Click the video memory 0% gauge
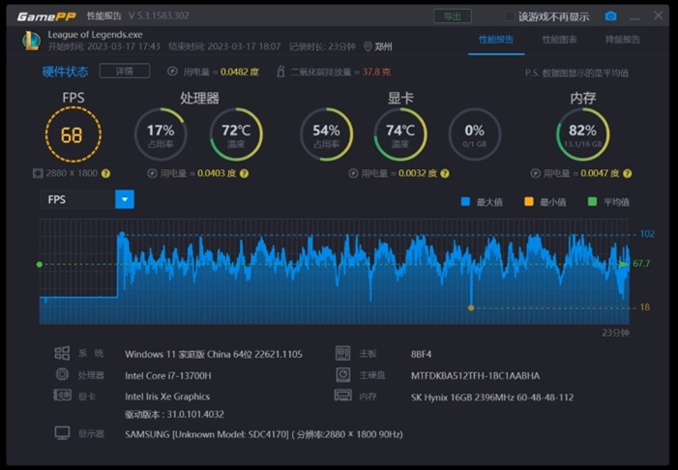The image size is (678, 470). click(475, 134)
